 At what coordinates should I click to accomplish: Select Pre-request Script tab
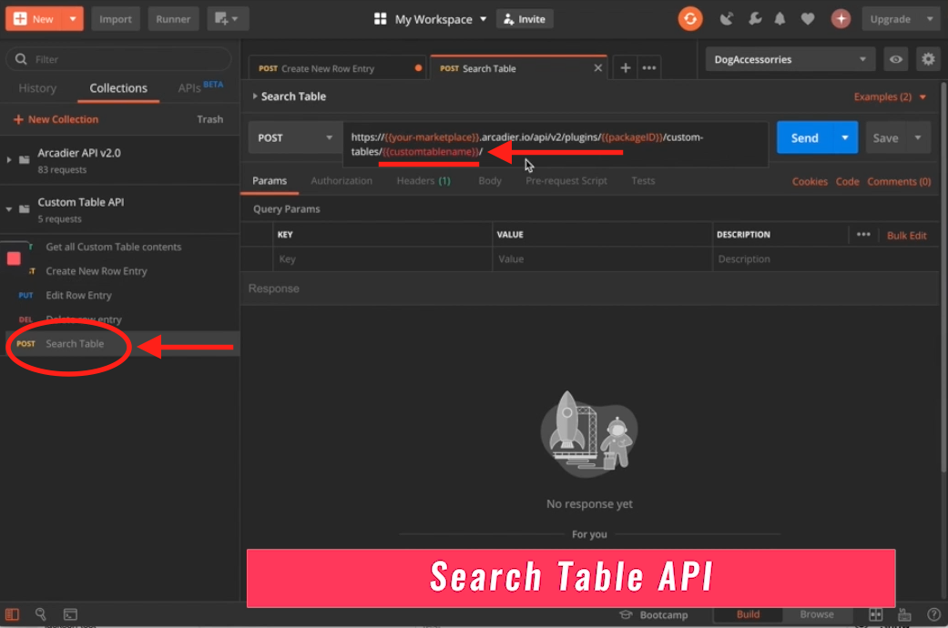566,181
